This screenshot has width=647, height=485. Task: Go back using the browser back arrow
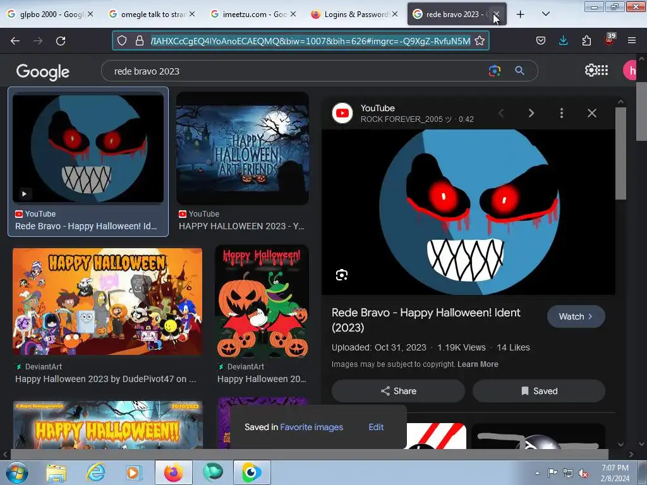point(15,41)
